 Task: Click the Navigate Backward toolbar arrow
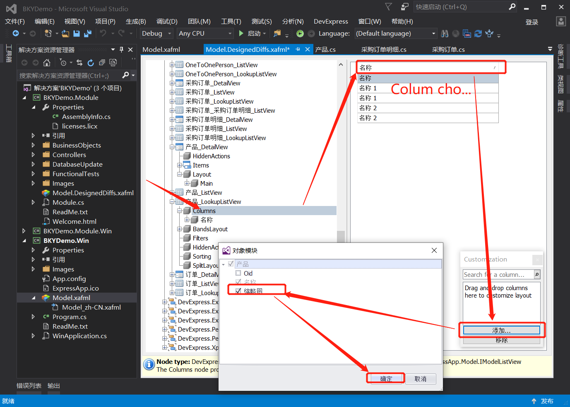pyautogui.click(x=16, y=34)
